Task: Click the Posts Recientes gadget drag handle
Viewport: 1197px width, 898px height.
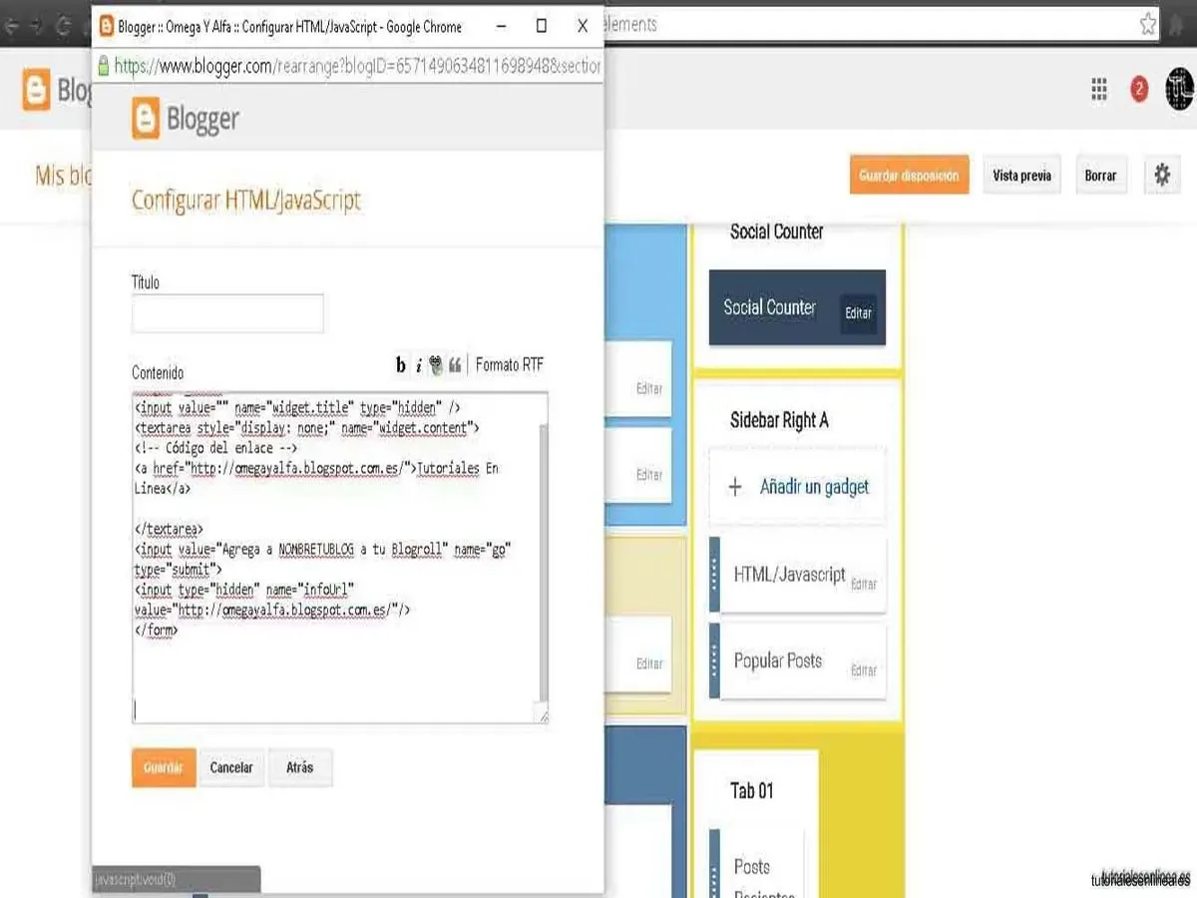Action: pyautogui.click(x=714, y=863)
